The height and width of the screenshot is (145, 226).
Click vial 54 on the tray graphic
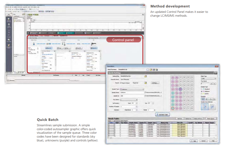[x=192, y=78]
